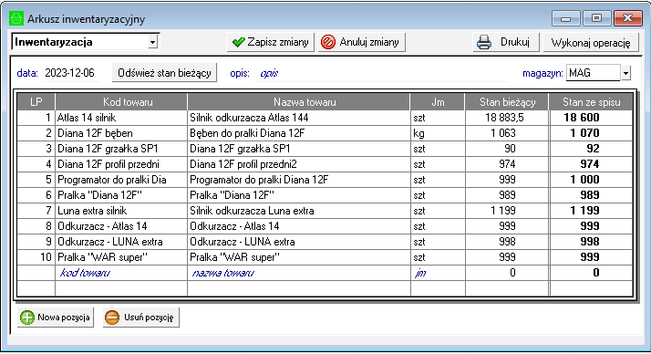
Task: Click the bold counted value 998
Action: tap(590, 242)
